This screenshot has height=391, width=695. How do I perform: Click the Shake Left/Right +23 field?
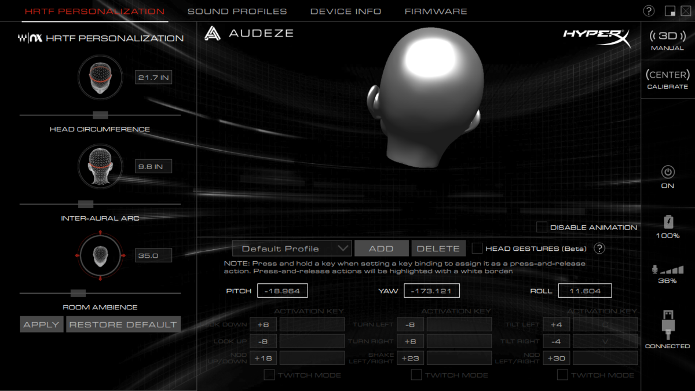tap(410, 358)
